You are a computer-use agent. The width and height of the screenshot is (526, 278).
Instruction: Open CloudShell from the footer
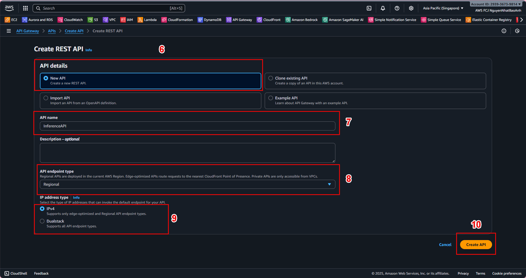click(x=16, y=273)
